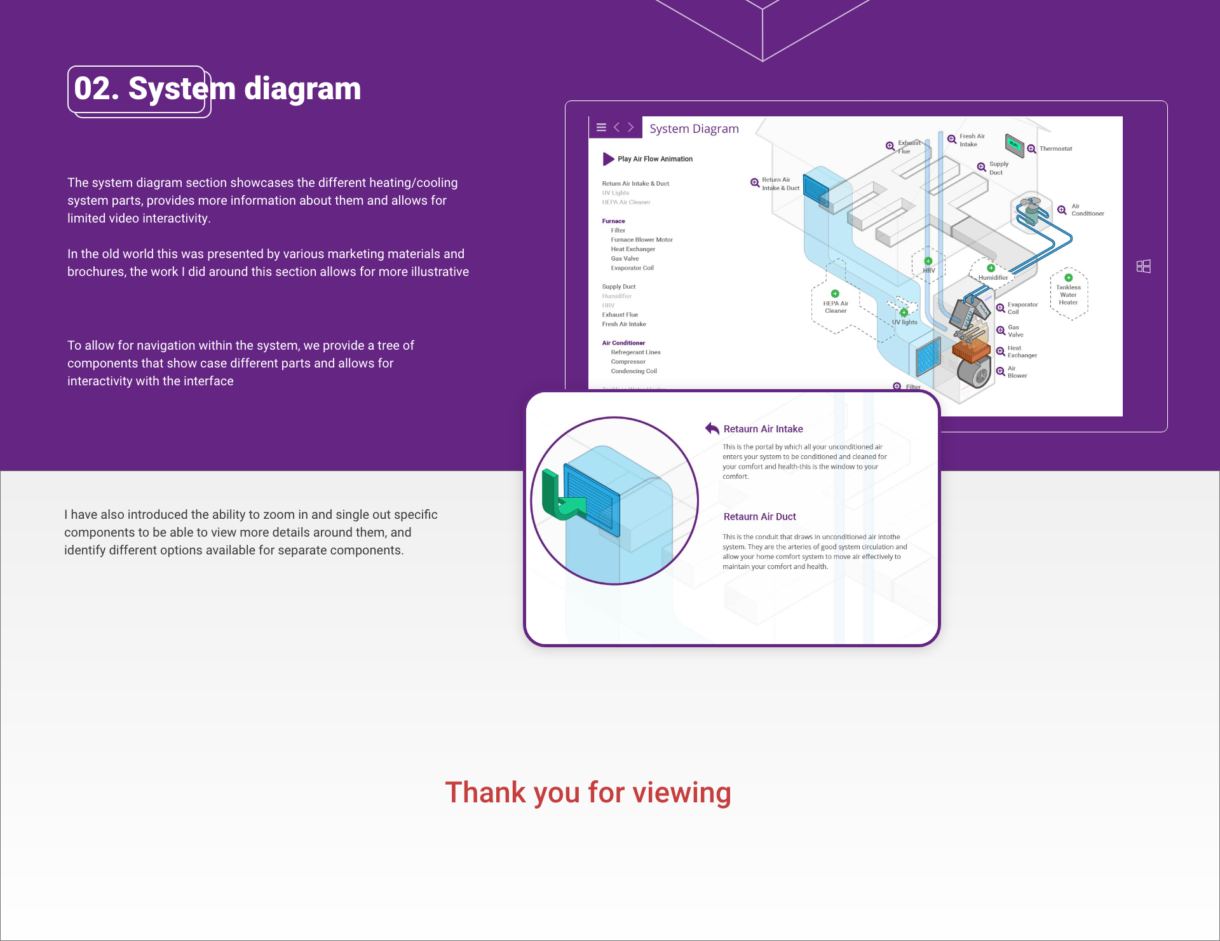Click magnifier icon beside Air Conditioner
Image resolution: width=1220 pixels, height=941 pixels.
[1062, 210]
